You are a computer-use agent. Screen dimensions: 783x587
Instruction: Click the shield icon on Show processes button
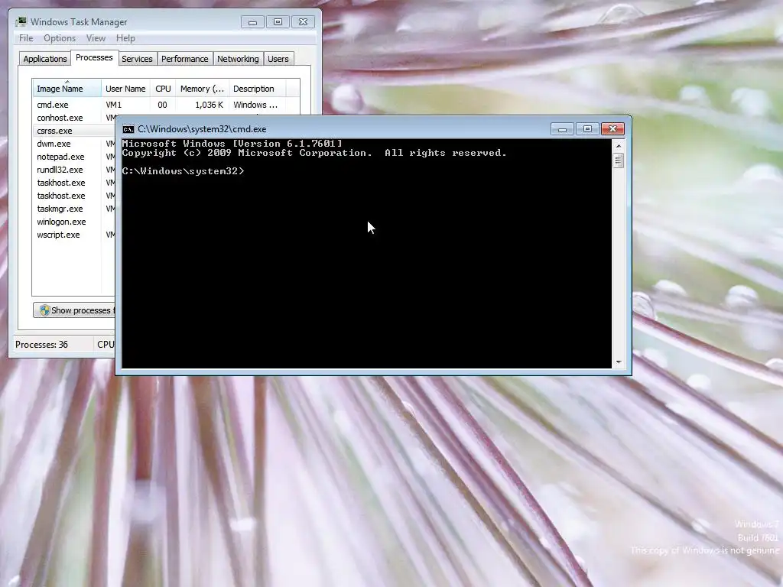click(44, 310)
